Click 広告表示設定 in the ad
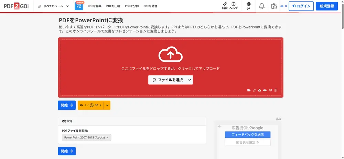Image resolution: width=344 pixels, height=159 pixels. pyautogui.click(x=248, y=143)
